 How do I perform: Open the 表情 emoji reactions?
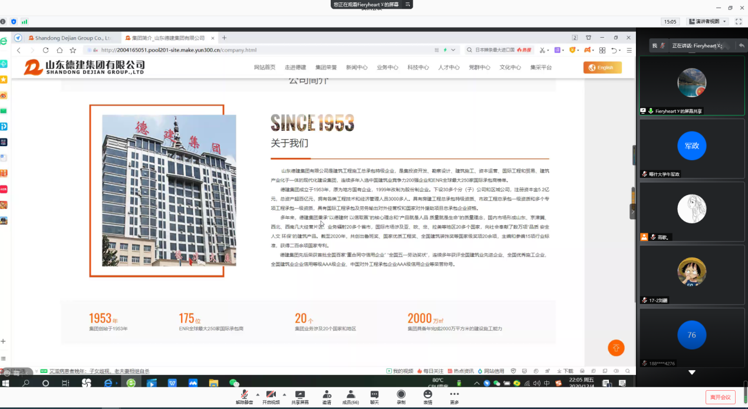pyautogui.click(x=427, y=397)
